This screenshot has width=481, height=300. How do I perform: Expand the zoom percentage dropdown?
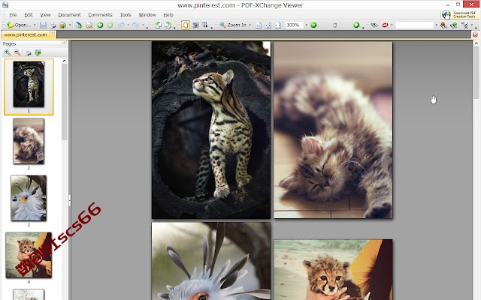pyautogui.click(x=306, y=25)
